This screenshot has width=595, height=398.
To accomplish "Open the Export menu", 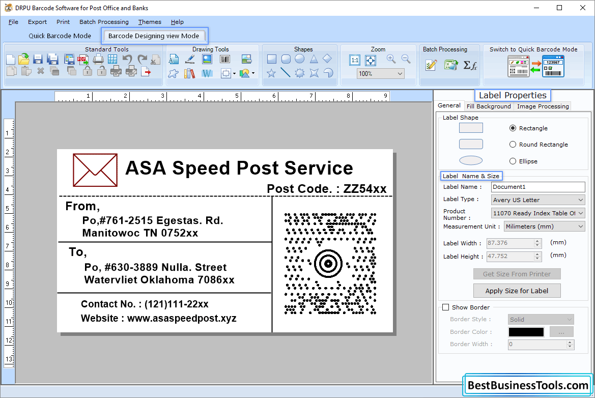I will point(37,22).
